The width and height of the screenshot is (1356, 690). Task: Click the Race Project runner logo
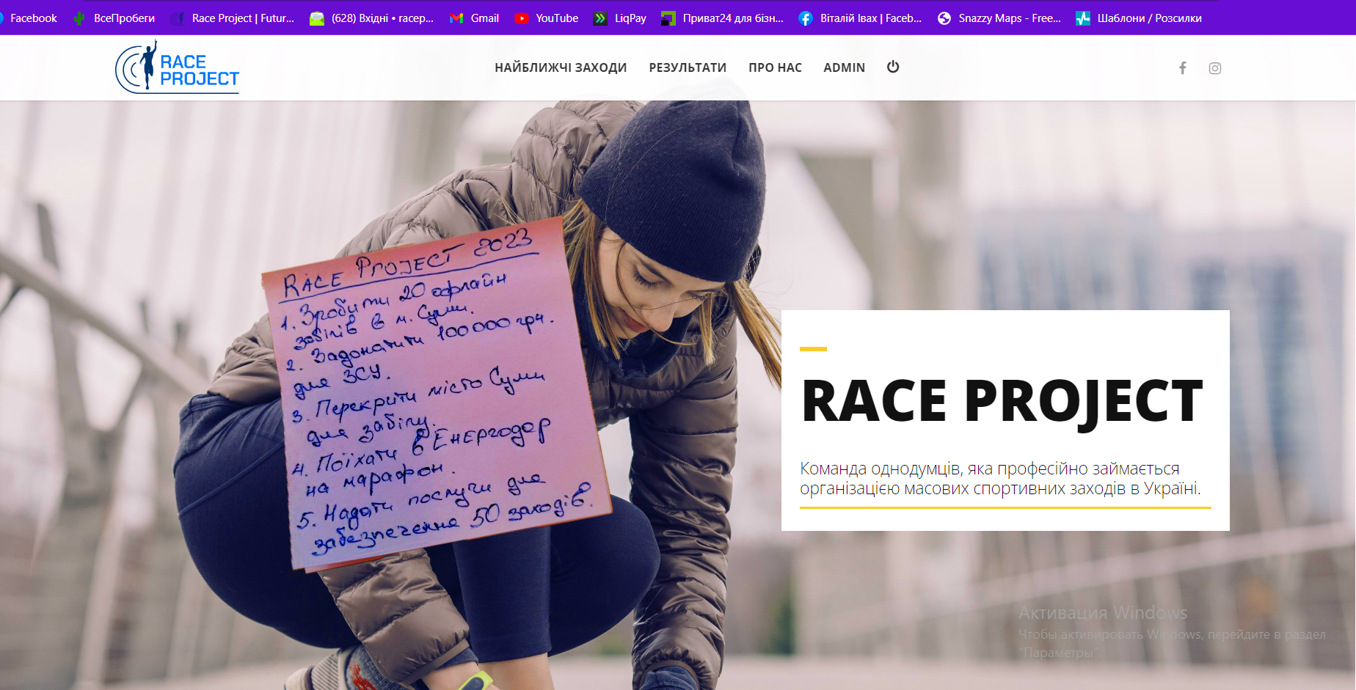click(178, 68)
